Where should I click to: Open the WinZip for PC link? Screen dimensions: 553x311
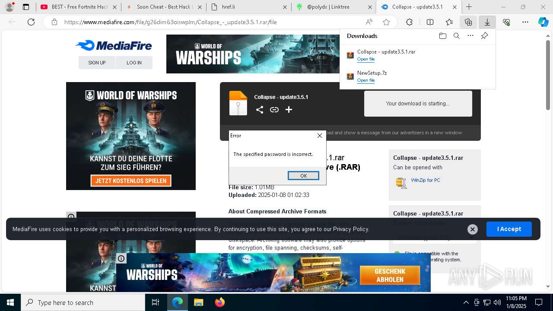(x=426, y=180)
